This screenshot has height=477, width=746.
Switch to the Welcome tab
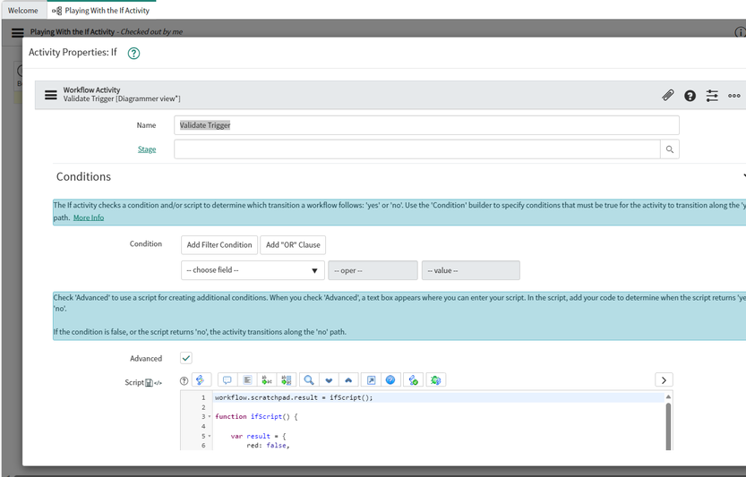23,11
